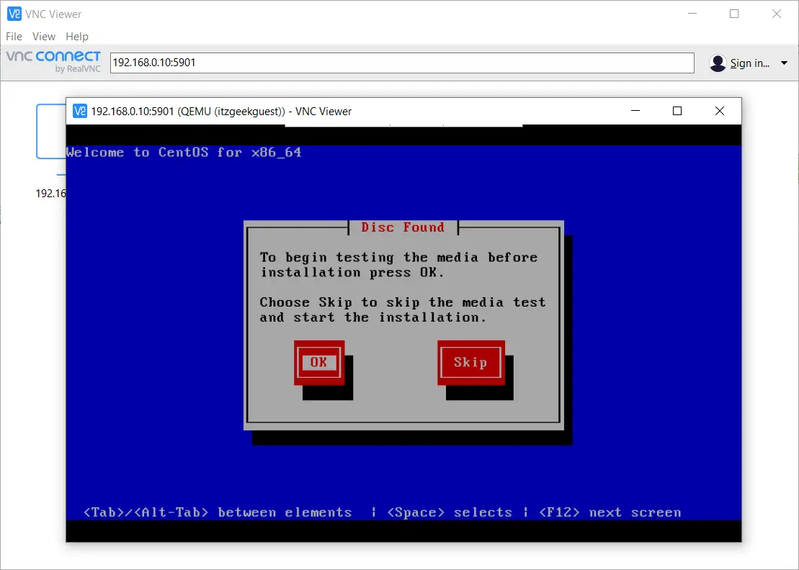This screenshot has height=570, width=799.
Task: Click the '<F12> next screen' hint text
Action: pos(610,512)
